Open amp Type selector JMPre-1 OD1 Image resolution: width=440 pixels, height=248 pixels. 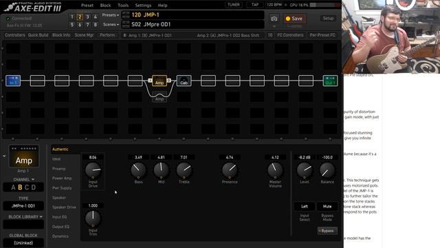tap(23, 206)
